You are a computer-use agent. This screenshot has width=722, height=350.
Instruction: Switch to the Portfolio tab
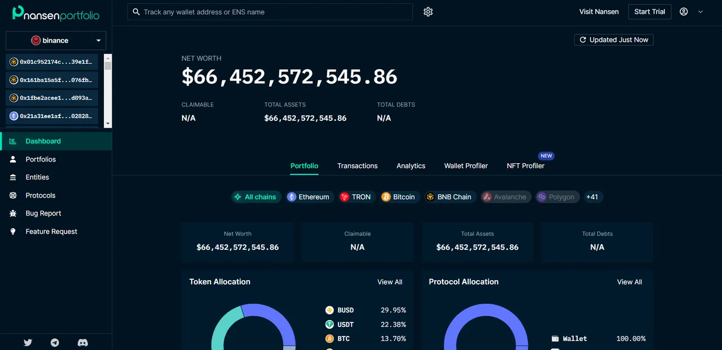point(304,166)
